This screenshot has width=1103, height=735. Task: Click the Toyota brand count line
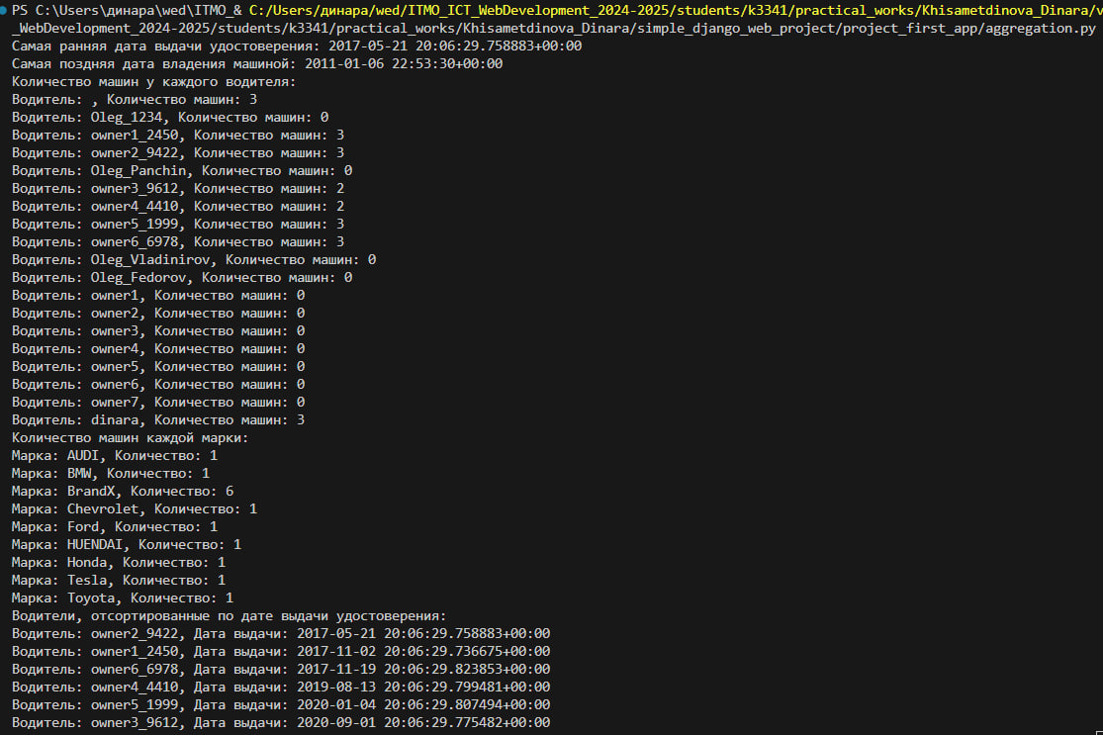pos(123,598)
